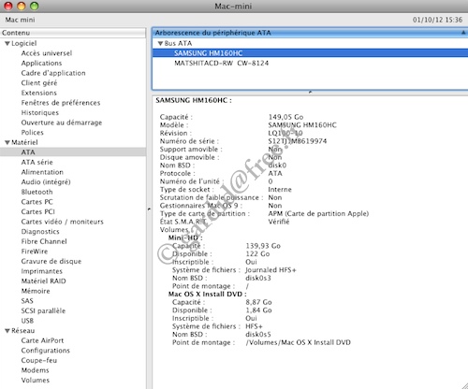Select Cadre d'application entry
The height and width of the screenshot is (389, 468).
coord(53,73)
